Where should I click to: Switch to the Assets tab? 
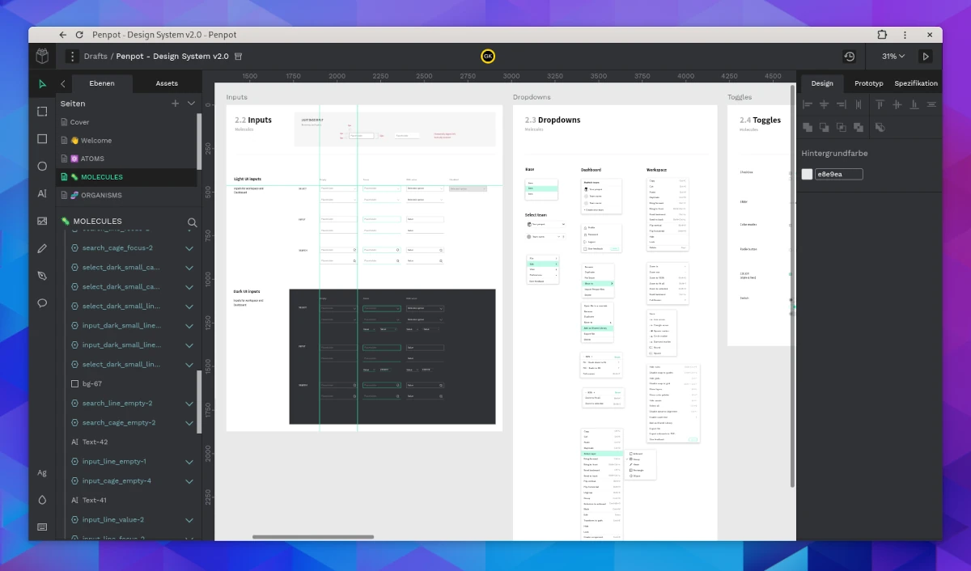click(x=167, y=83)
